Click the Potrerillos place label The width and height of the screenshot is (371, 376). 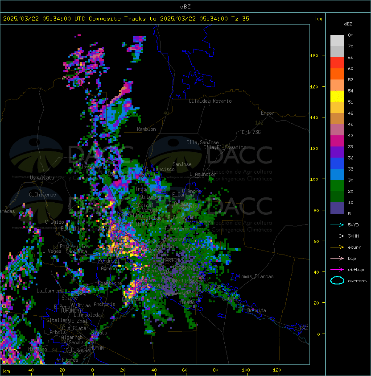pos(74,246)
